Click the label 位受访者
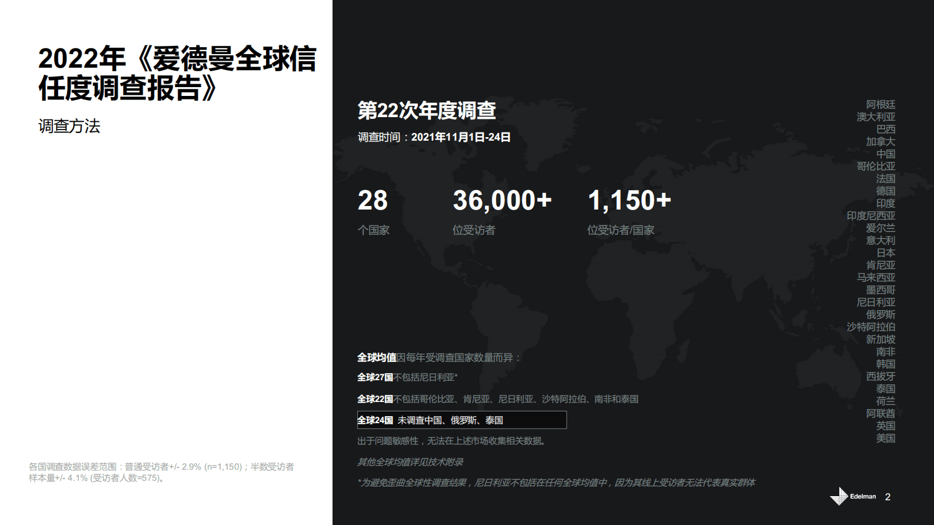The height and width of the screenshot is (525, 934). click(x=474, y=230)
